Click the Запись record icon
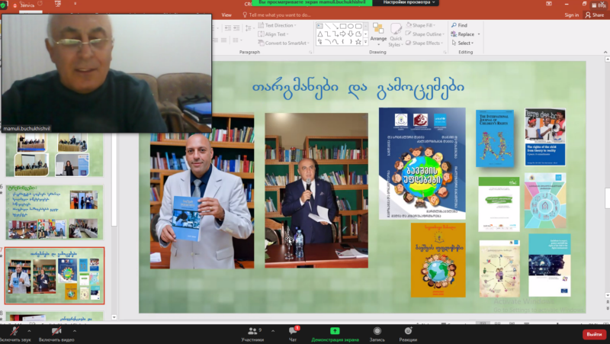Image resolution: width=610 pixels, height=344 pixels. coord(377,331)
